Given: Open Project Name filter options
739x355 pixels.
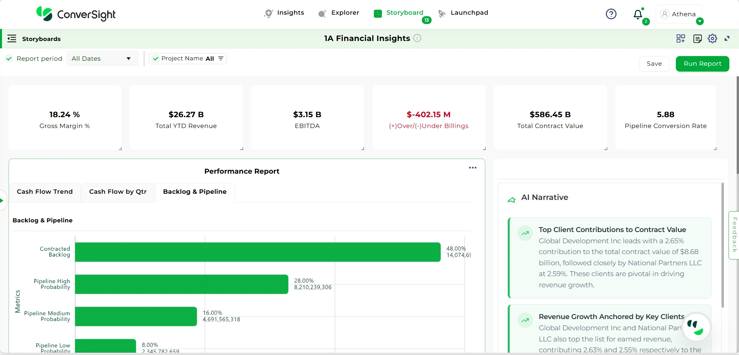Looking at the screenshot, I should pos(220,58).
